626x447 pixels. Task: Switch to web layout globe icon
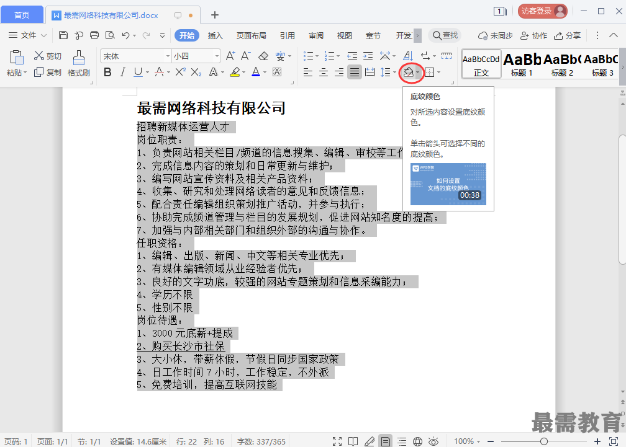click(x=417, y=441)
